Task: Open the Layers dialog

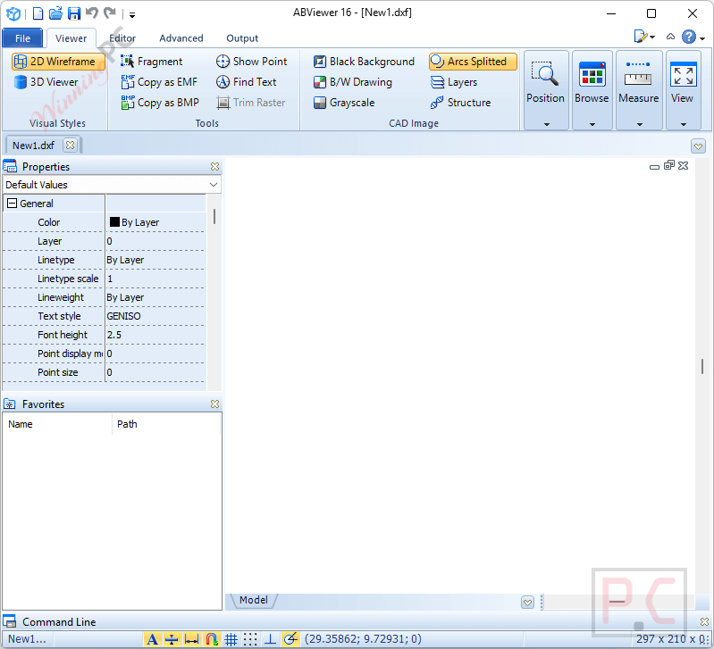Action: (x=454, y=82)
